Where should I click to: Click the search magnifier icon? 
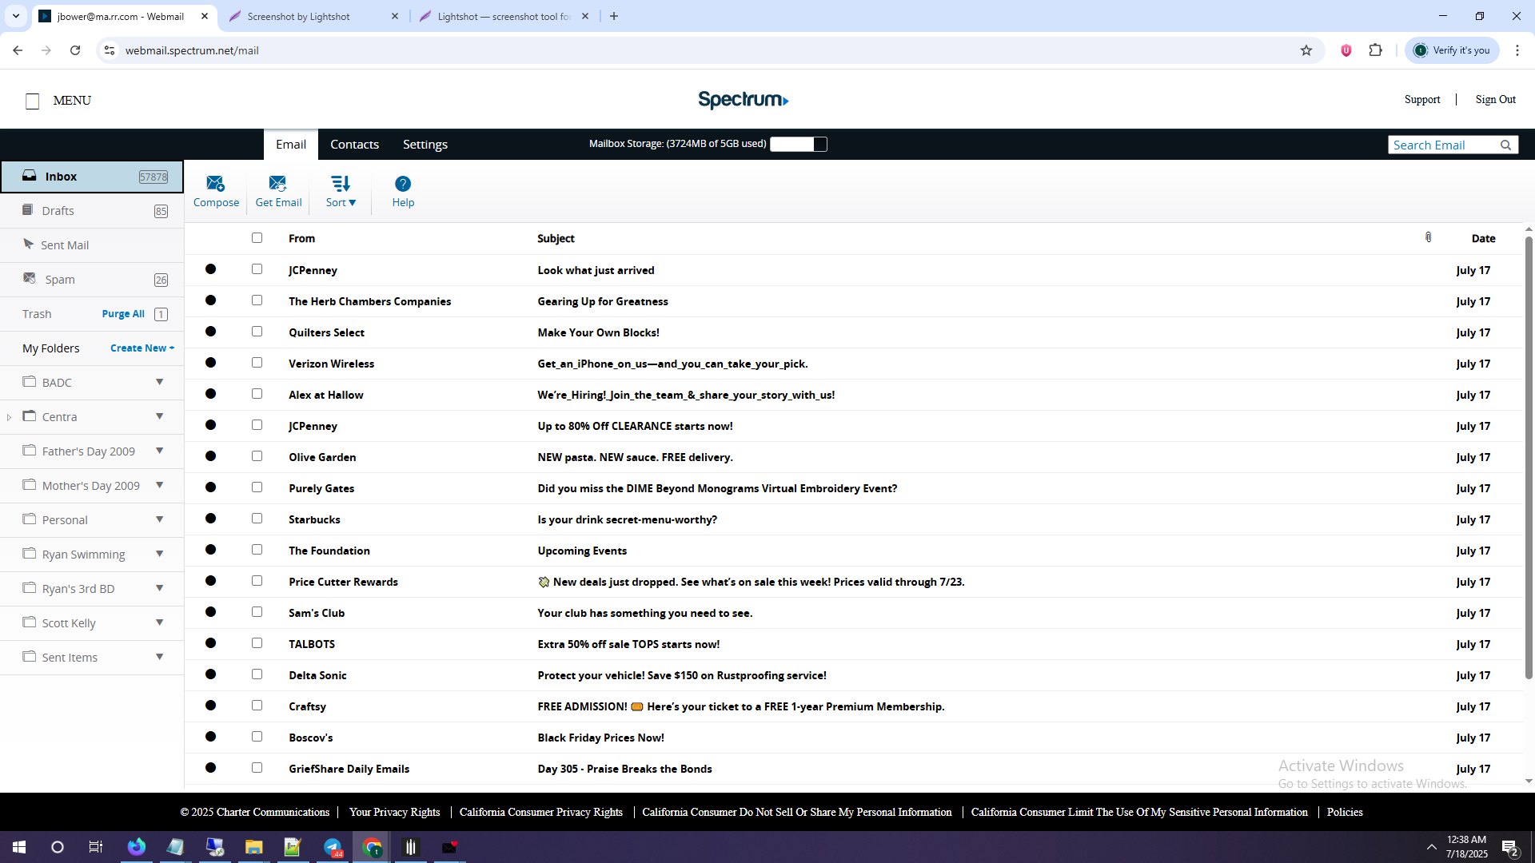tap(1505, 145)
